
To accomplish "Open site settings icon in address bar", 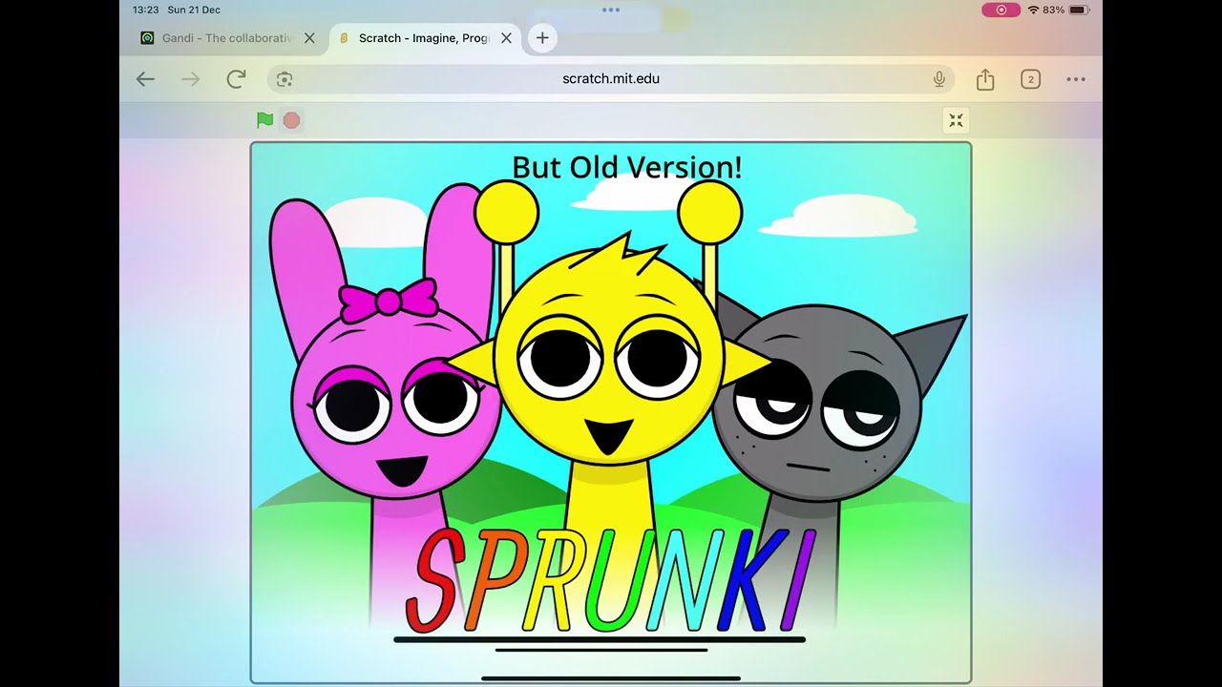I will point(284,79).
